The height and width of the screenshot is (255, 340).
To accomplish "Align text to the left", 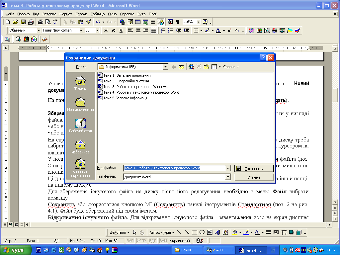I will click(130, 31).
